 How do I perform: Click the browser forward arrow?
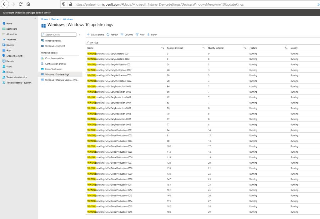[12, 4]
